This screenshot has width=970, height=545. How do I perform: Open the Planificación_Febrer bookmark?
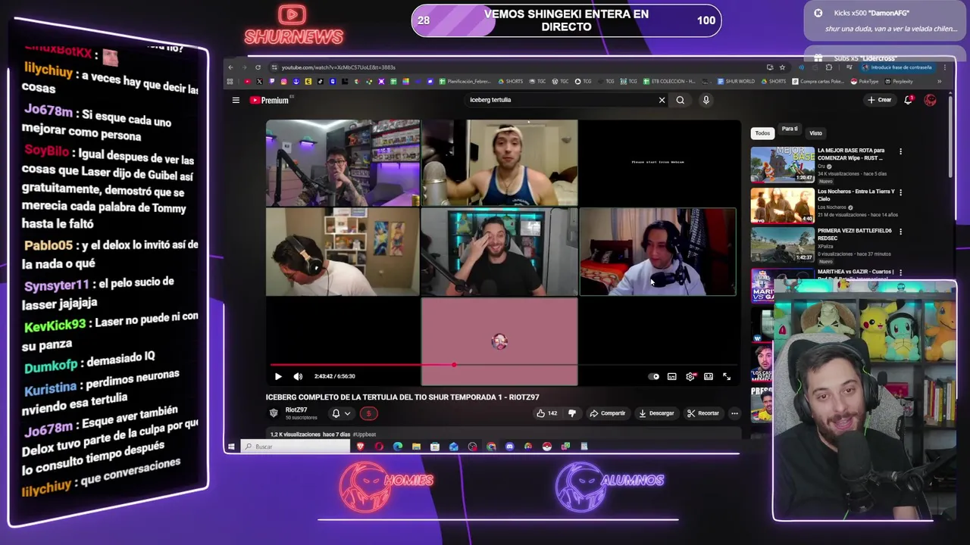464,82
